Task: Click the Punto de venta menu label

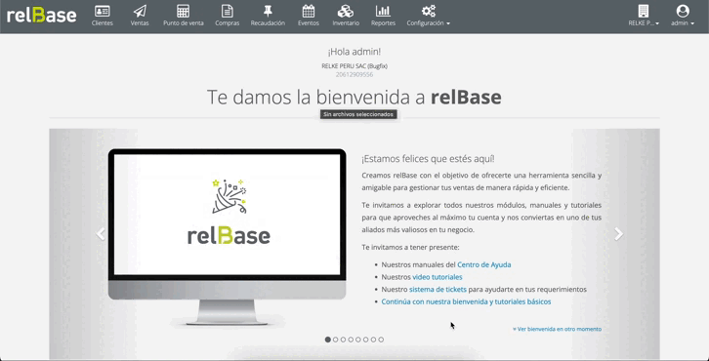Action: pyautogui.click(x=184, y=23)
